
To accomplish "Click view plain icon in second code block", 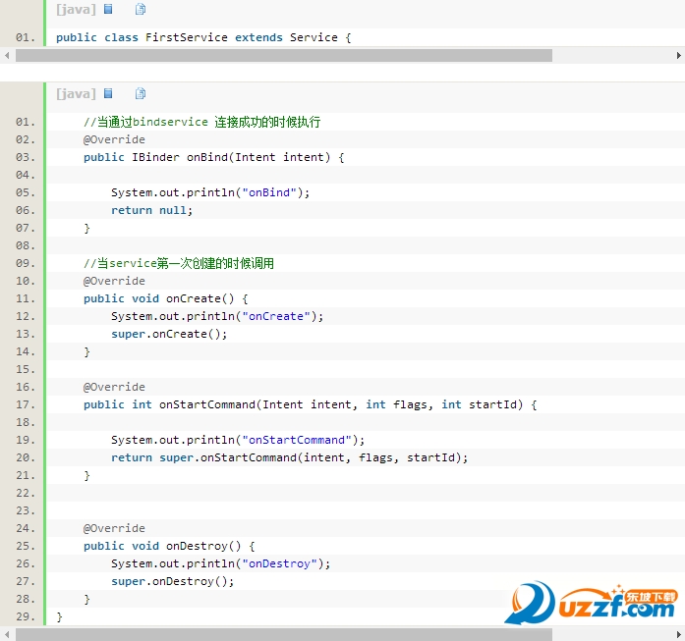I will coord(108,93).
